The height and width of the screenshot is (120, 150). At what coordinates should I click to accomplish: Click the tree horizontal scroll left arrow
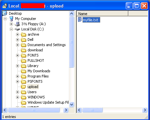[x=5, y=110]
